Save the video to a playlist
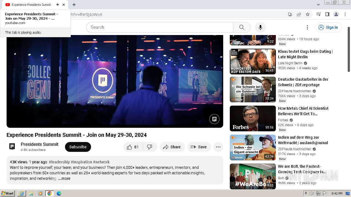 pos(199,147)
